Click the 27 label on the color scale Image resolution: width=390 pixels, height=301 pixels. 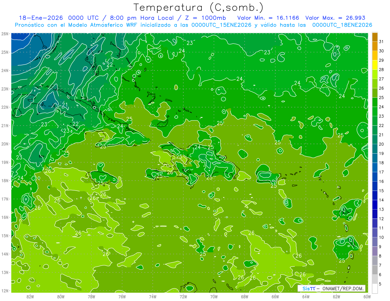[381, 79]
